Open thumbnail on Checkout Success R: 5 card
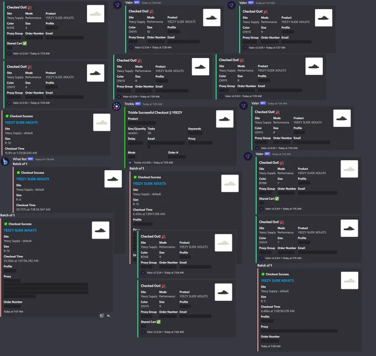 [x=349, y=280]
